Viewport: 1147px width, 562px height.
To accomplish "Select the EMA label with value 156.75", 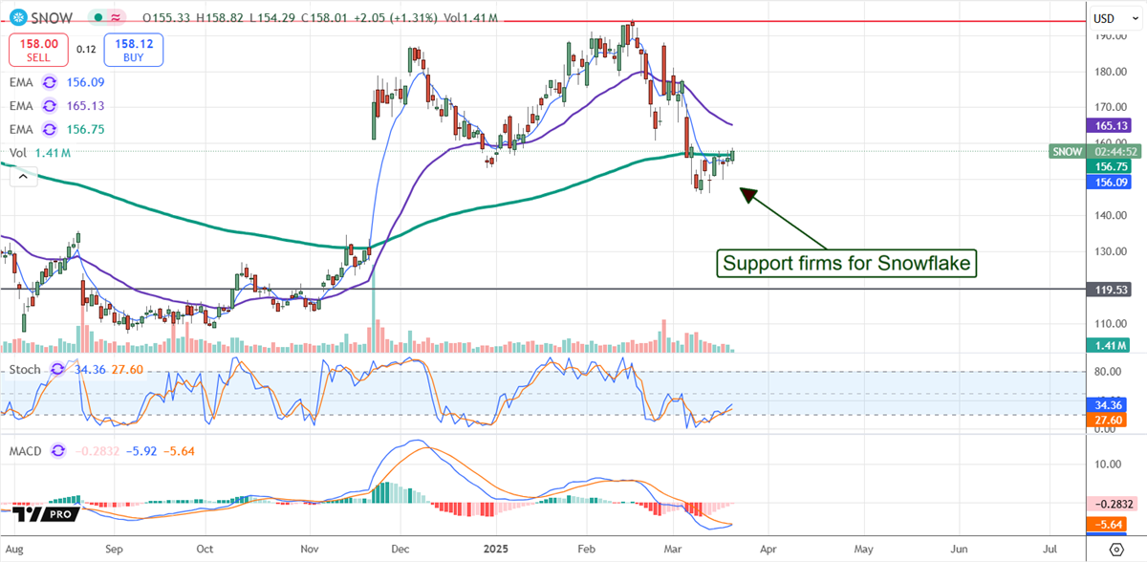I will coord(22,130).
